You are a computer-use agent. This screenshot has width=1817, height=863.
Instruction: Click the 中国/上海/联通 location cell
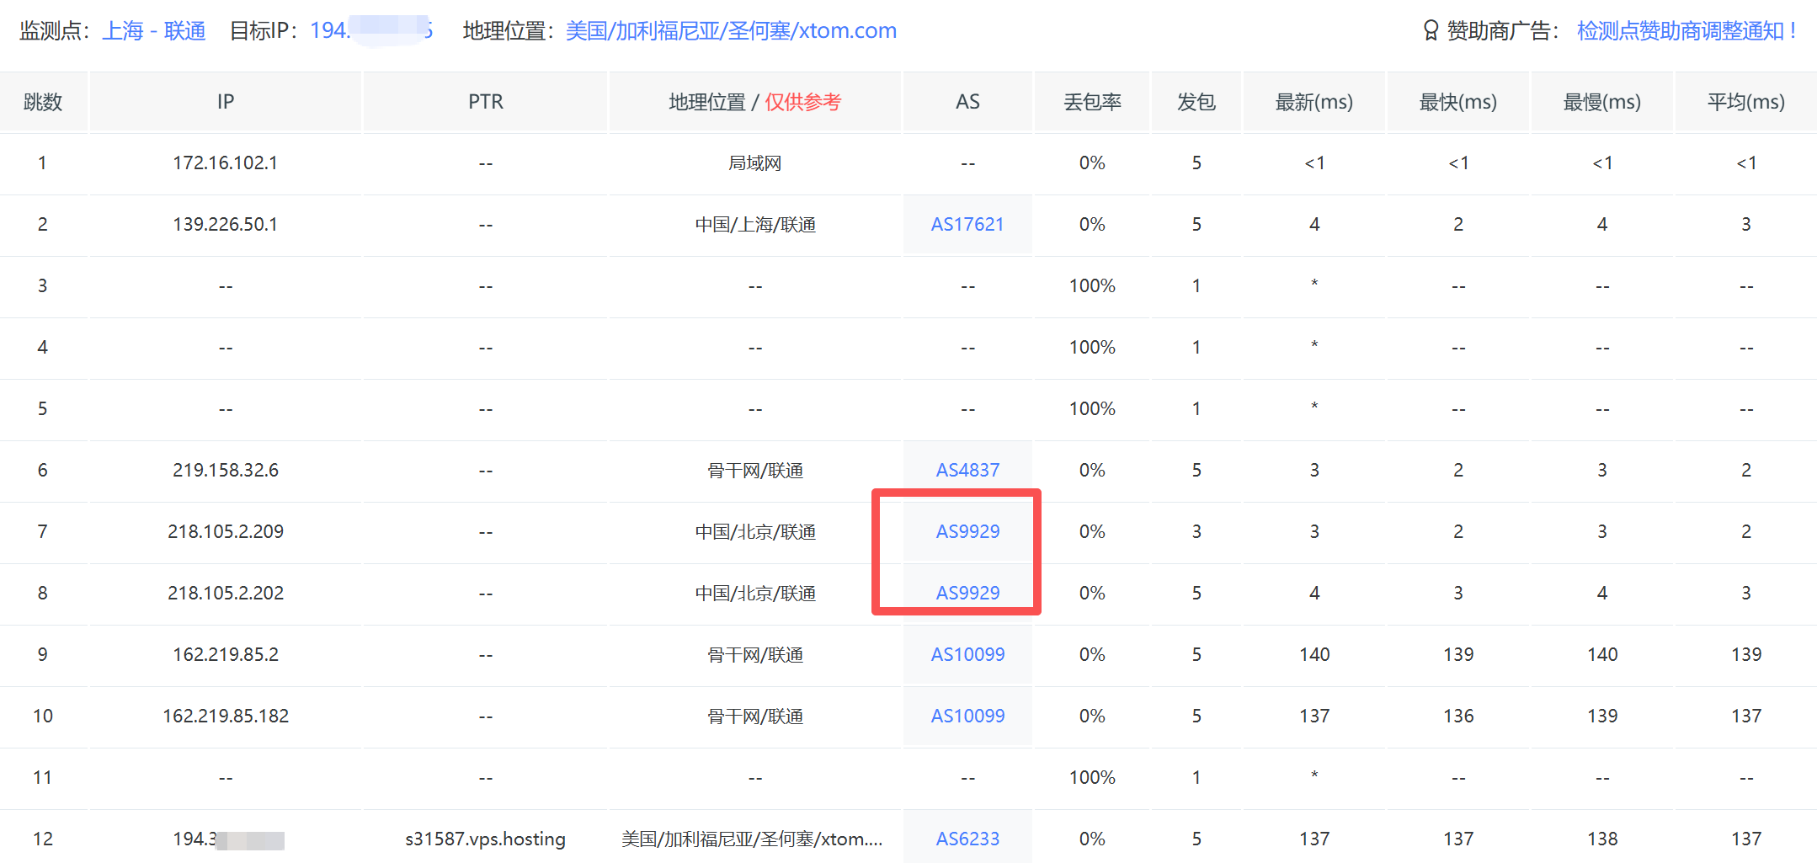tap(755, 225)
